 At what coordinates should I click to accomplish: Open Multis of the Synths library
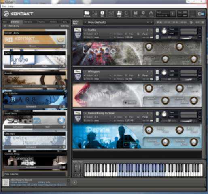[x=45, y=66]
